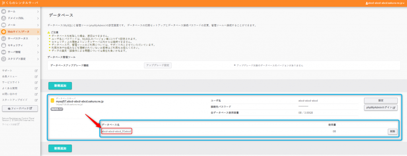Open the abcd-abcd-abcd.sakura.ne.jp account dropdown
This screenshot has height=156, width=407.
[385, 3]
